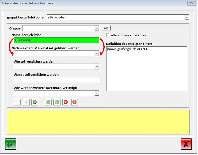The height and width of the screenshot is (155, 198).
Task: Enable the 'alle Kunden auswählen' checkbox
Action: click(108, 35)
